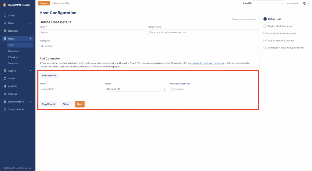The height and width of the screenshot is (171, 312).
Task: Select Hosts submenu item
Action: click(x=20, y=45)
